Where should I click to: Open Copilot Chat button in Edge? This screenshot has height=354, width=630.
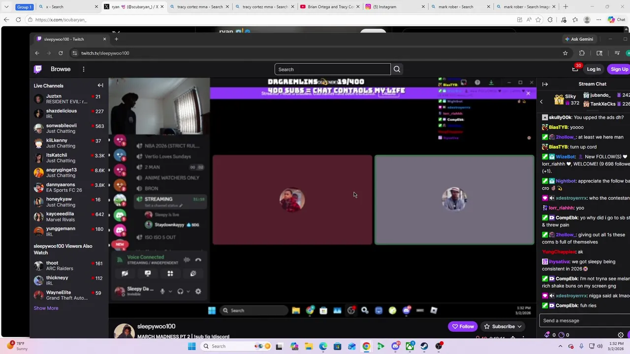click(x=618, y=20)
